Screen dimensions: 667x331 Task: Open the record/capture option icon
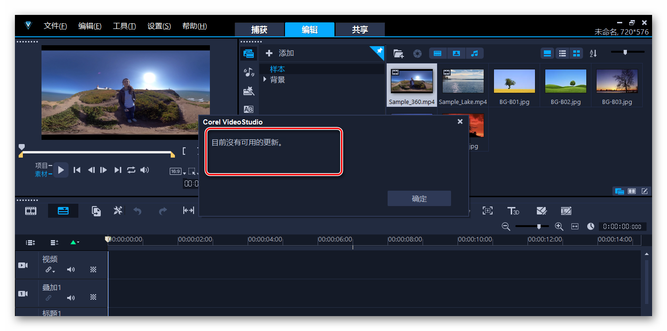[x=96, y=211]
